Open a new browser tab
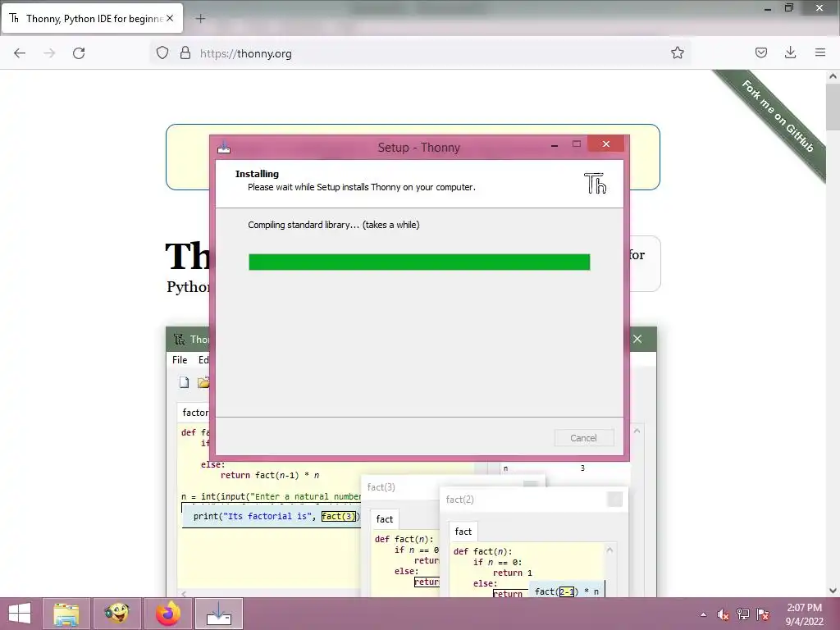Image resolution: width=840 pixels, height=630 pixels. [x=200, y=19]
